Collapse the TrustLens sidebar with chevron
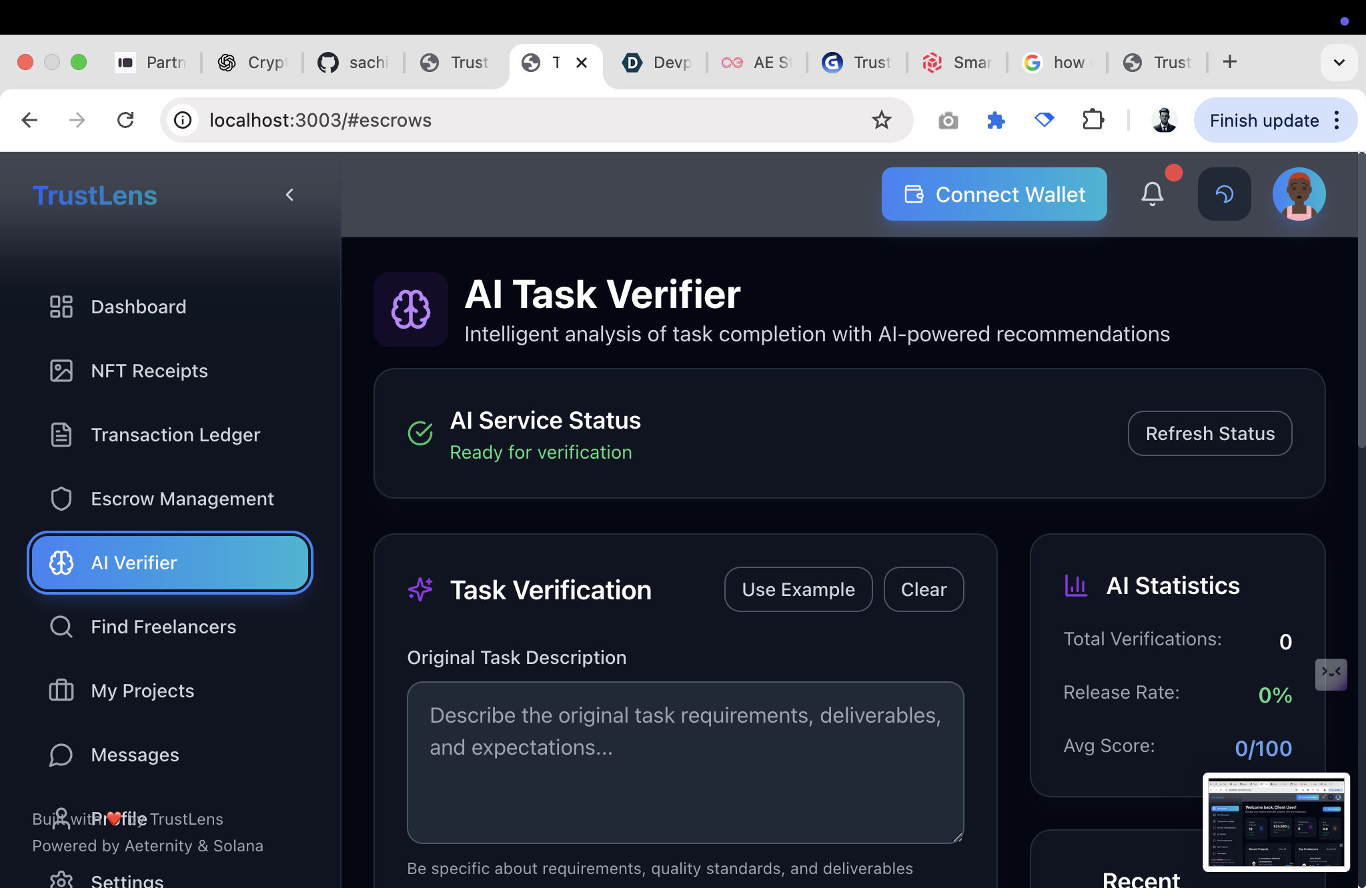The width and height of the screenshot is (1366, 888). 289,195
